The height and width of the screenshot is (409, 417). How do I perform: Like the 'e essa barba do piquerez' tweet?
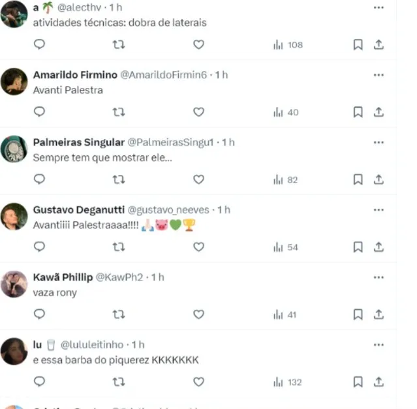click(198, 382)
